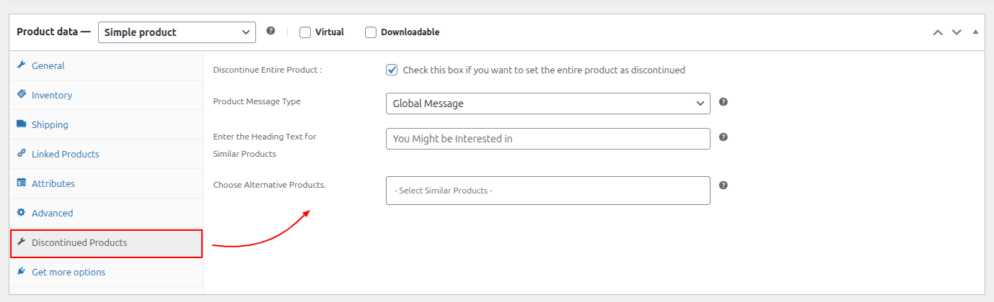Screen dimensions: 994x302
Task: Uncheck Discontinue Entire Product checkbox
Action: point(392,70)
